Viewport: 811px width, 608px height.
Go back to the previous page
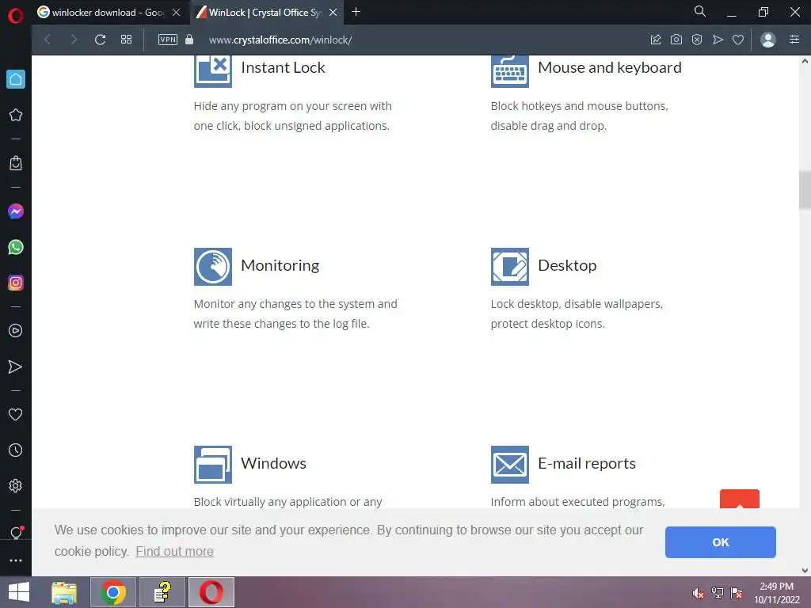click(48, 40)
